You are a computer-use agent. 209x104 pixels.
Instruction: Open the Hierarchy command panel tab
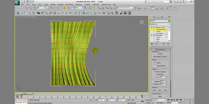(158, 17)
